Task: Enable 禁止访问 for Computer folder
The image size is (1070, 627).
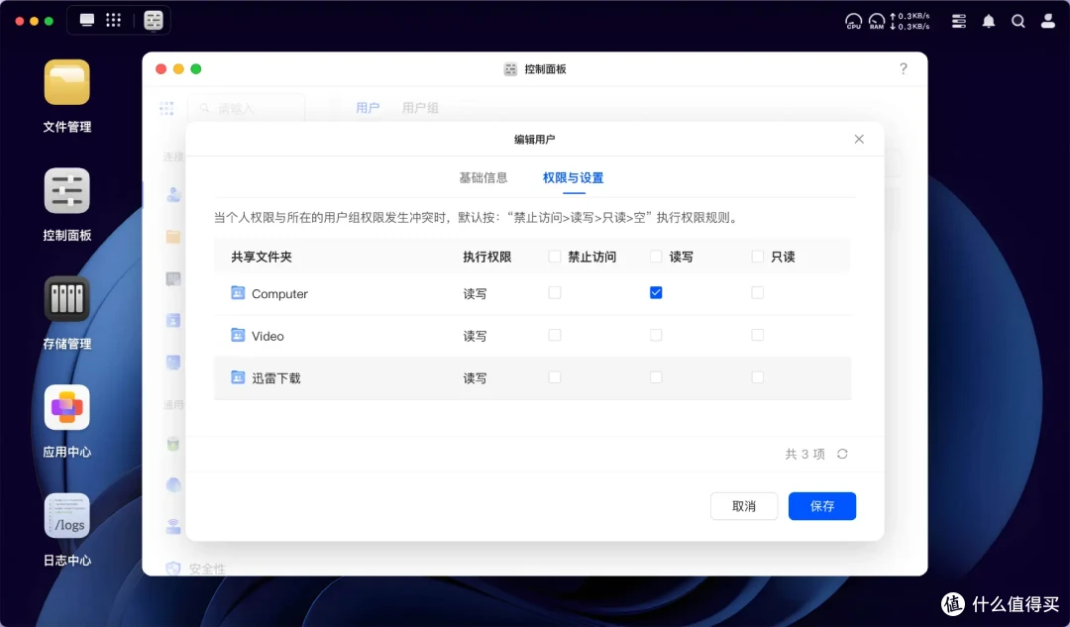Action: pyautogui.click(x=555, y=292)
